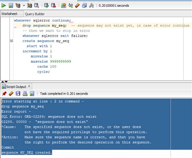Save the script output with the floppy icon
Viewport: 192px width, 158px height.
(x=18, y=94)
